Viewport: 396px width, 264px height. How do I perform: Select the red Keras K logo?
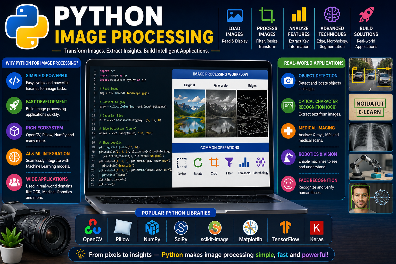(x=317, y=228)
